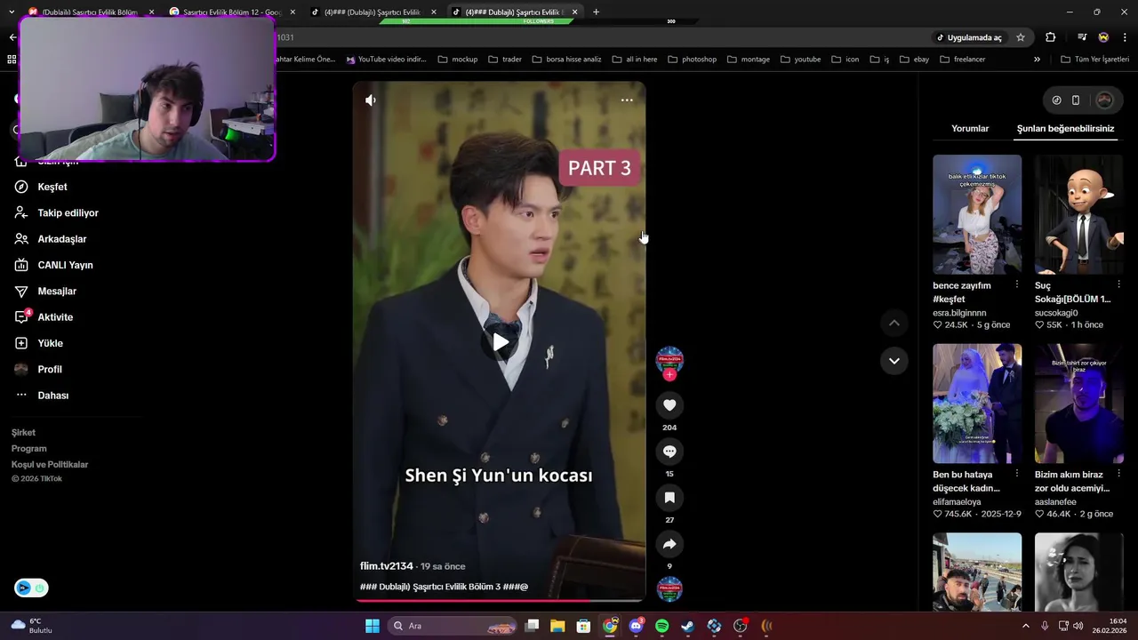This screenshot has width=1138, height=640.
Task: Share the video using the arrow icon
Action: (x=669, y=544)
